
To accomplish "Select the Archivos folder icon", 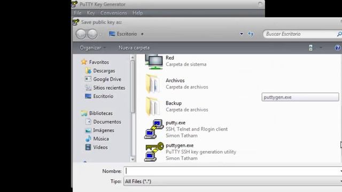I will coord(153,84).
